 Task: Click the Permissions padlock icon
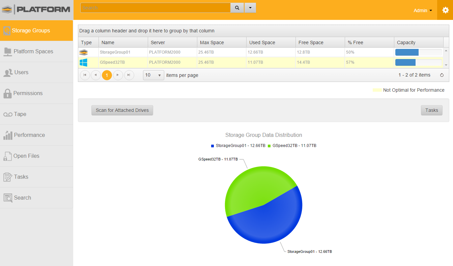point(7,93)
